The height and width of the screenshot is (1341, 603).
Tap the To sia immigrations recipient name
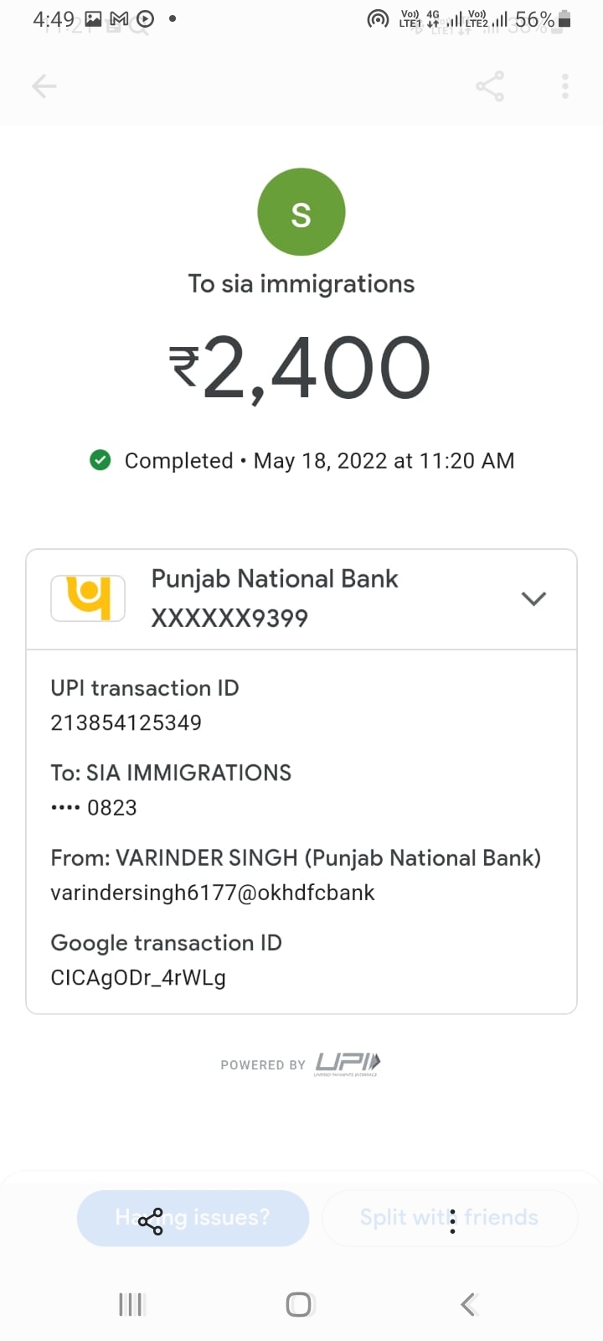[301, 284]
